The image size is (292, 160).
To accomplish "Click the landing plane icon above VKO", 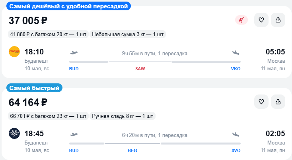I will point(236,52).
